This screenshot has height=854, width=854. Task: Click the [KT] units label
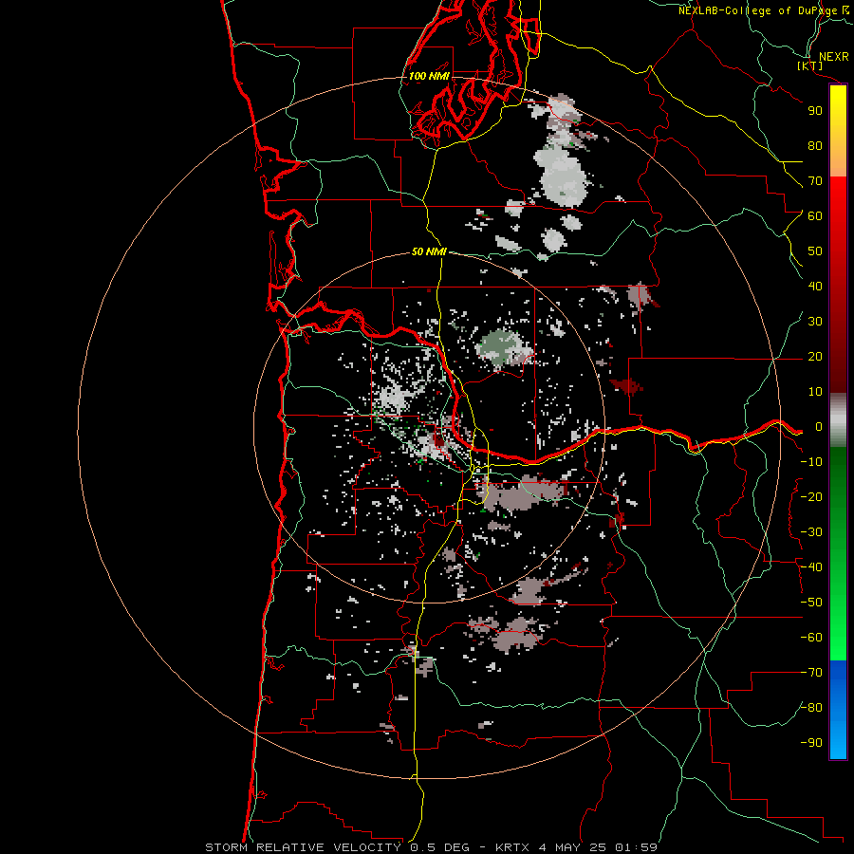click(x=809, y=65)
